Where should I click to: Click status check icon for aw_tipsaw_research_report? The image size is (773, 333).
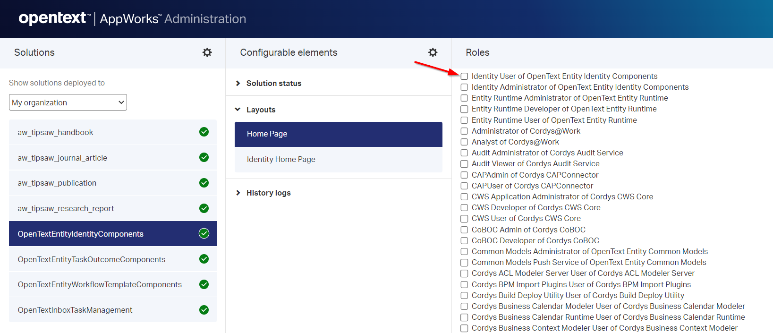click(204, 208)
